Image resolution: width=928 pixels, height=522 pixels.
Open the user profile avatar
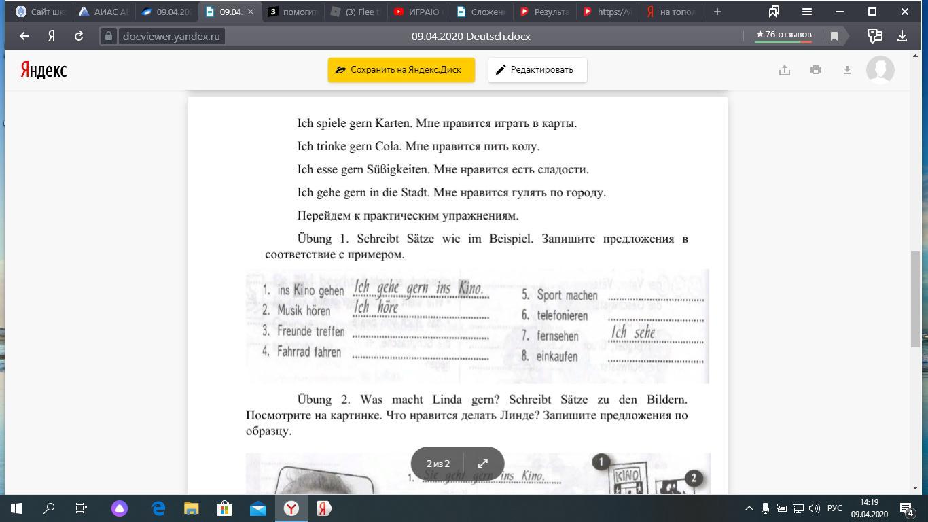click(x=880, y=70)
